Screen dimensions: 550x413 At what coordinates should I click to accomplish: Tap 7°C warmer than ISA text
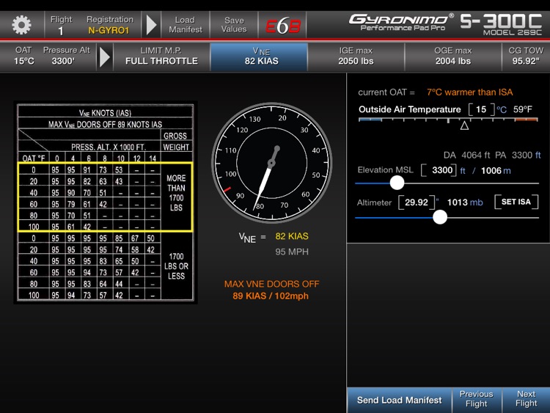(469, 92)
